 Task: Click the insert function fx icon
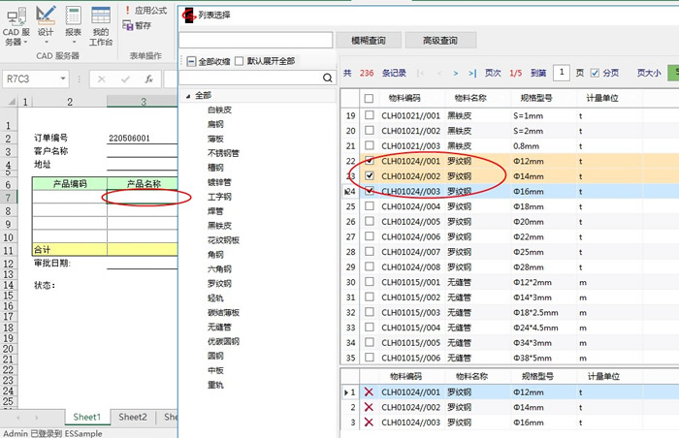tap(149, 78)
